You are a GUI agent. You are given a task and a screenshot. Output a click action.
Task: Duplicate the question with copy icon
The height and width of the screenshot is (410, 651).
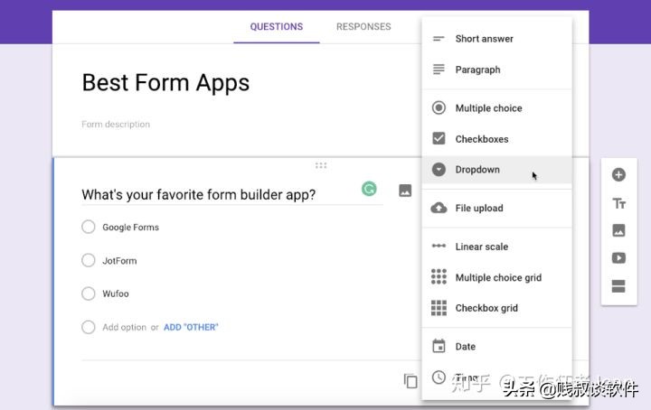[410, 381]
